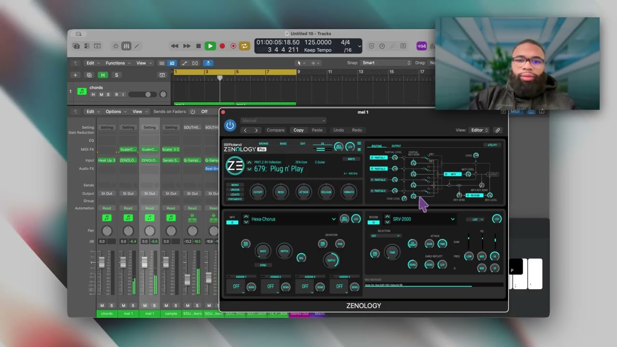Open the Functions menu in the Tracks area
The image size is (617, 347).
[118, 63]
